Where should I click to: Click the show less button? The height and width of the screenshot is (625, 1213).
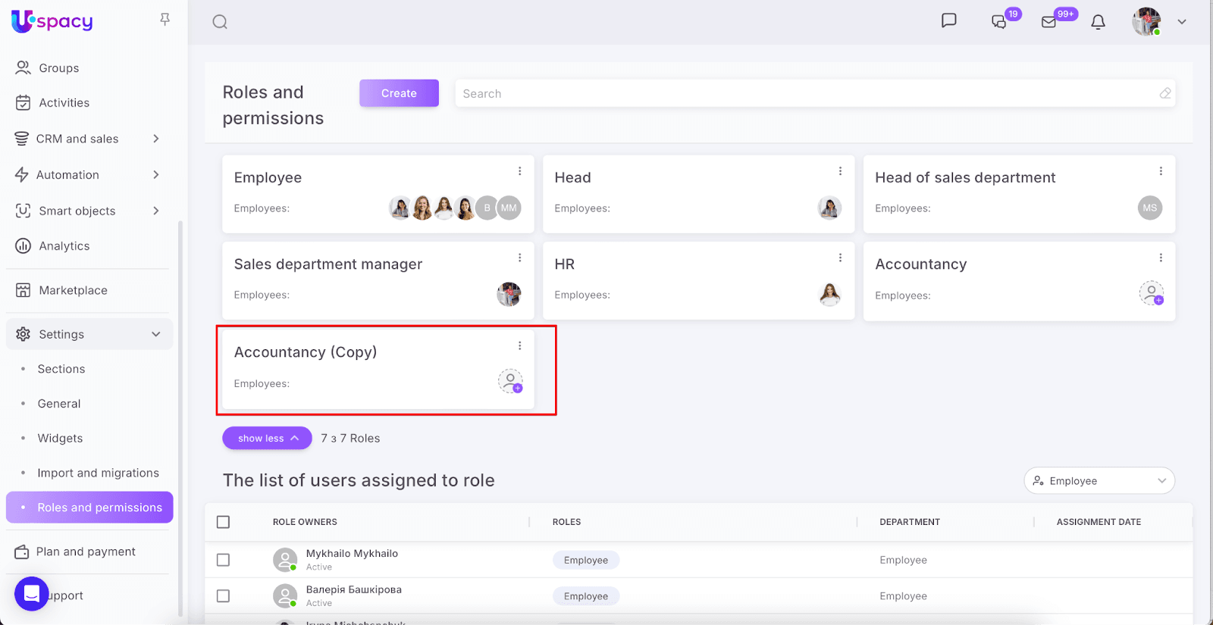tap(267, 438)
